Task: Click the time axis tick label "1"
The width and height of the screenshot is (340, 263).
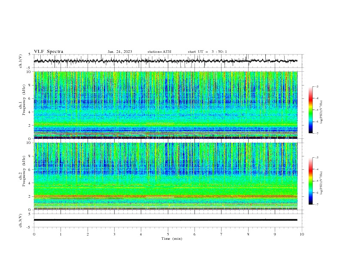Action: (61, 234)
